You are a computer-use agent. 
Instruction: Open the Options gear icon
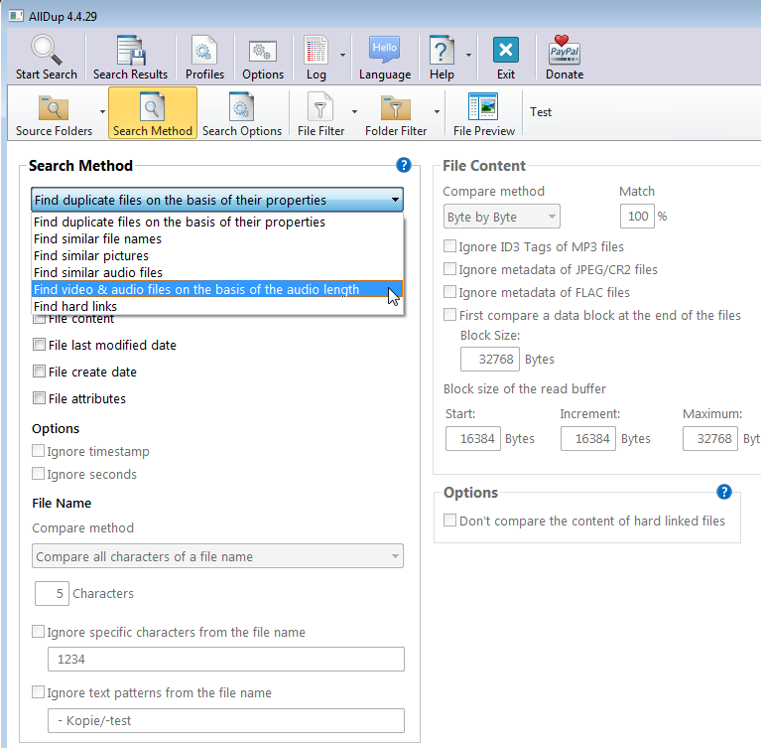coord(263,51)
